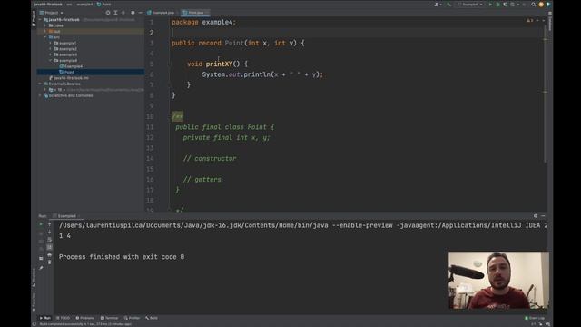581x327 pixels.
Task: Click the locate-in-tree target icon in Project panel
Action: pos(108,13)
